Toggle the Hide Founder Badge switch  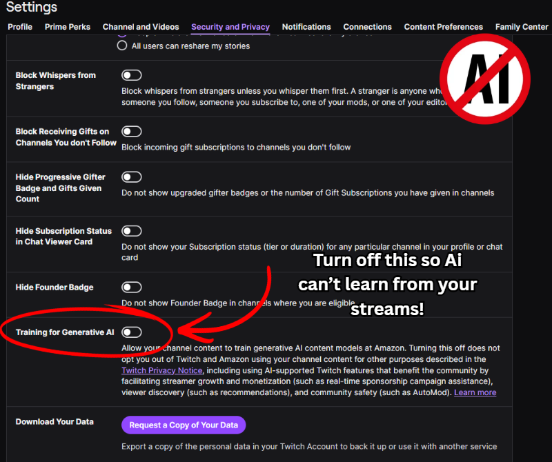[132, 287]
